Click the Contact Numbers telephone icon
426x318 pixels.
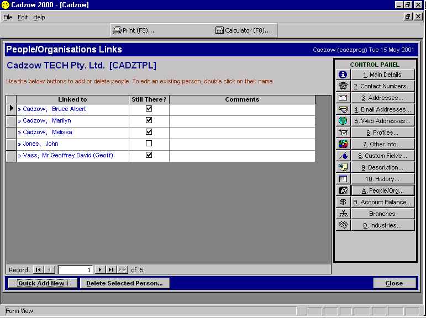(343, 86)
